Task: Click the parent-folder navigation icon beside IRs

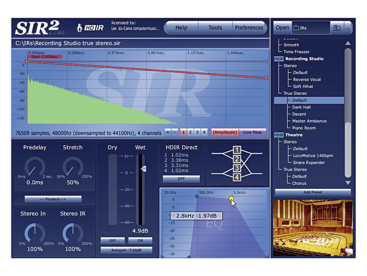Action: click(x=337, y=28)
